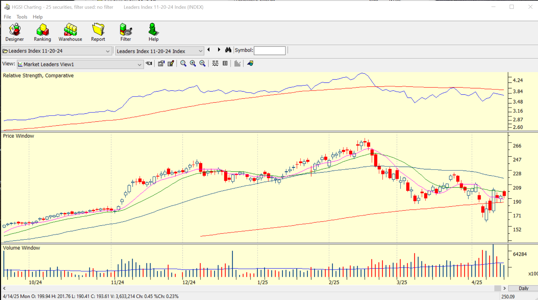Screen dimensions: 538x300
Task: Click the HGSI app icon in title bar
Action: pyautogui.click(x=7, y=7)
